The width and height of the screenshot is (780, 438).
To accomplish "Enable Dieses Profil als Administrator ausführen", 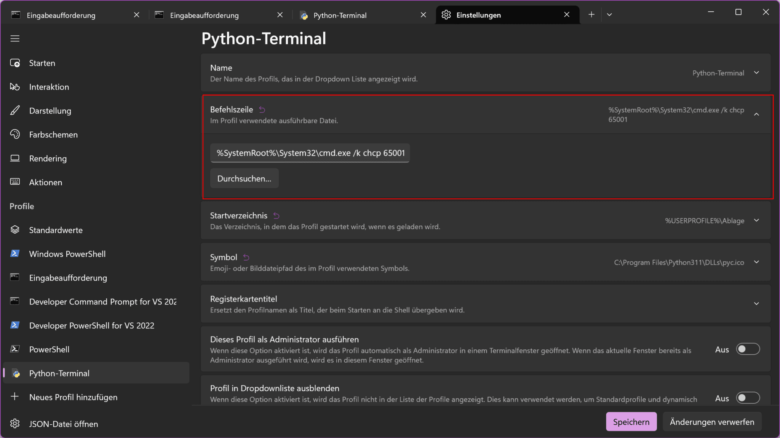I will click(x=747, y=349).
